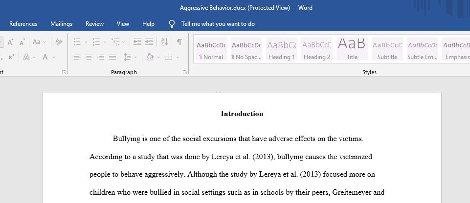This screenshot has width=470, height=203.
Task: Click the Change Case Aa icon
Action: 37,42
